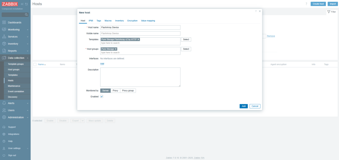Viewport: 339px width, 160px height.
Task: Click the Import button
Action: click(x=333, y=4)
